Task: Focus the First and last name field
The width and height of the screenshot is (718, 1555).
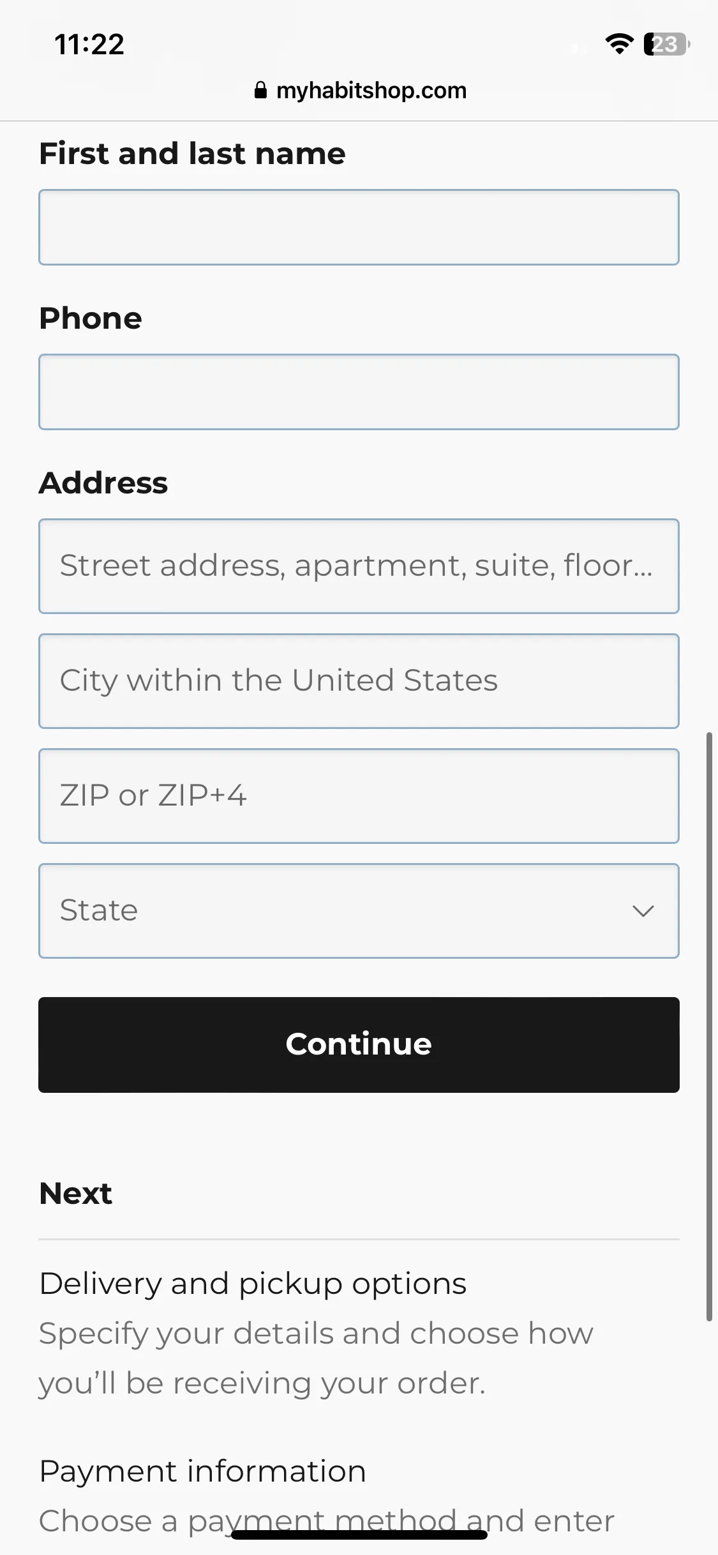Action: (x=359, y=227)
